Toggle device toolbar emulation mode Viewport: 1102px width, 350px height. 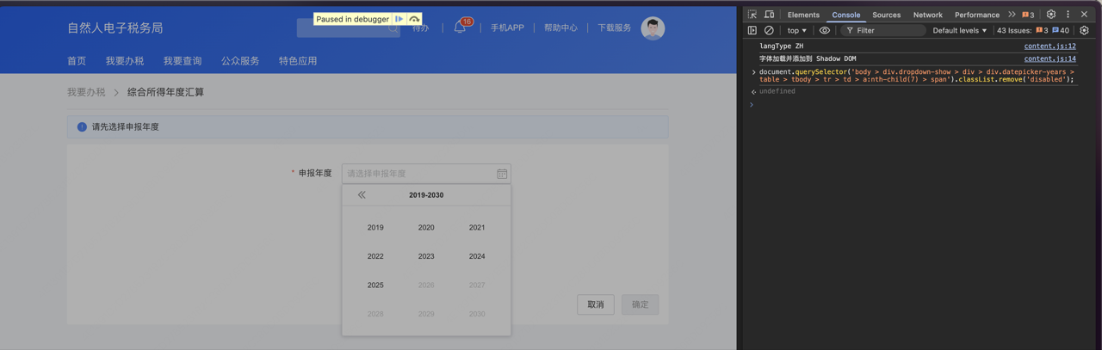pos(769,15)
